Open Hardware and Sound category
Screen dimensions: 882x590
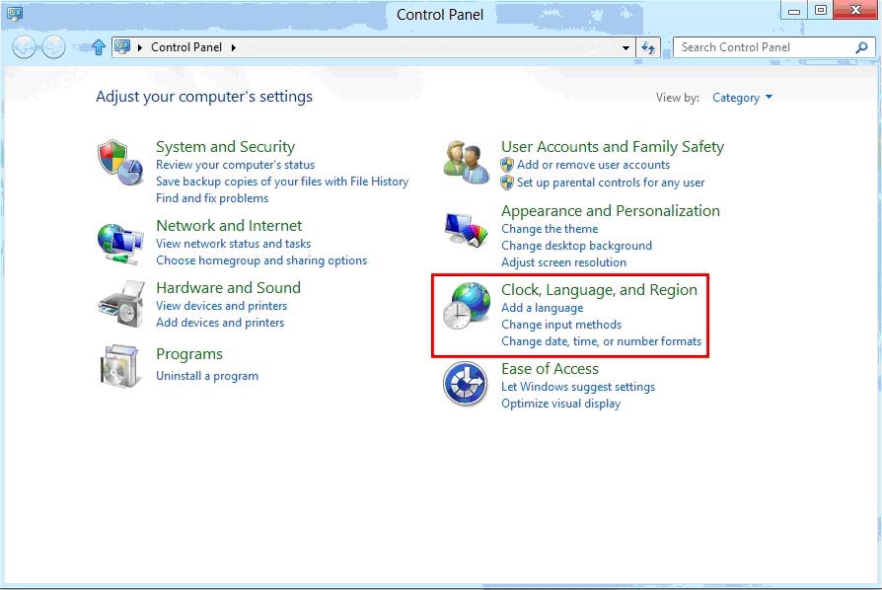pos(228,288)
